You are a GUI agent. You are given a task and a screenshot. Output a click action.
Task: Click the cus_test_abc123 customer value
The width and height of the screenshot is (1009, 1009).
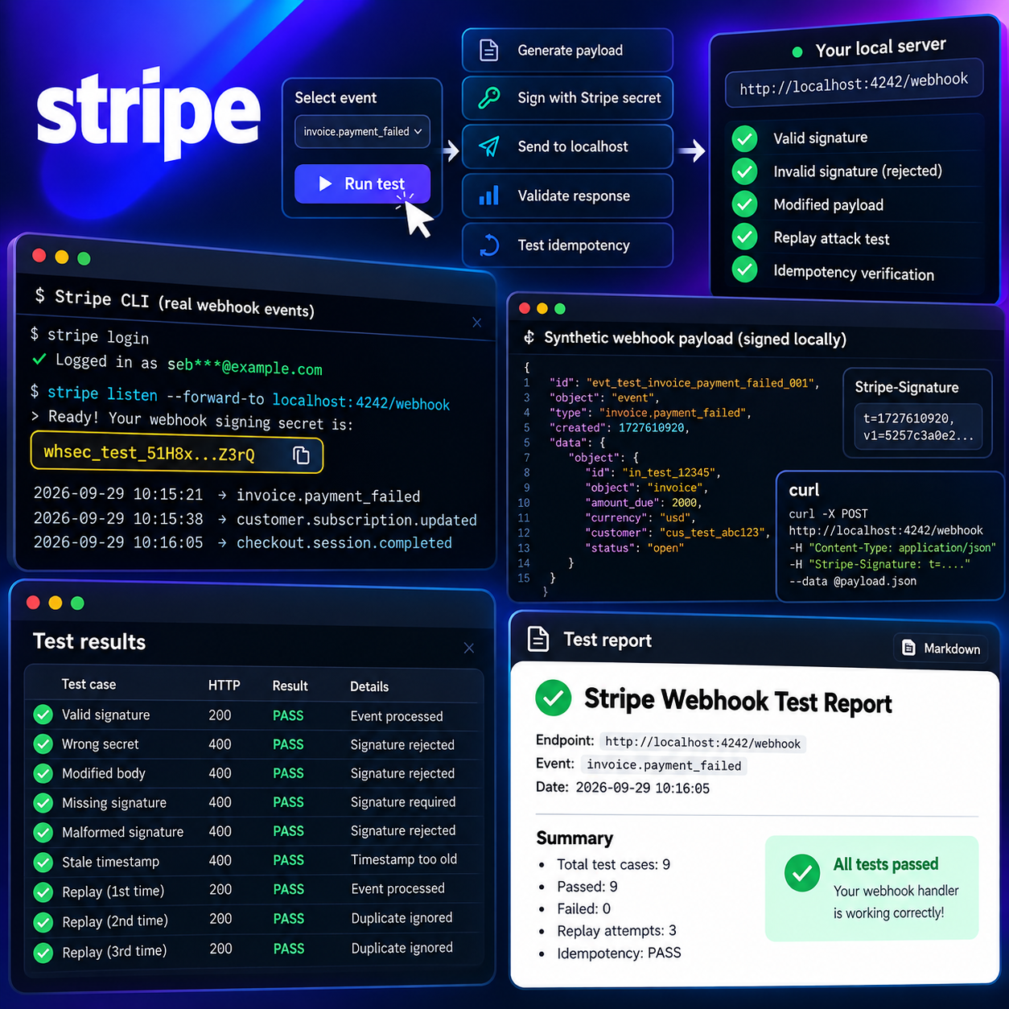712,533
